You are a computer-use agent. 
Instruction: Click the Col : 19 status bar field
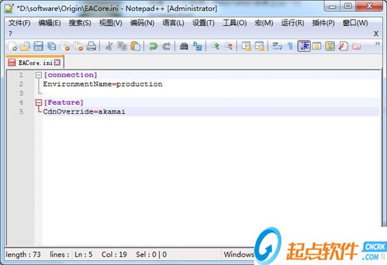[114, 255]
